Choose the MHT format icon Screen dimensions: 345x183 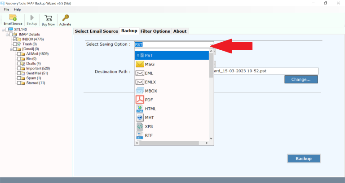[x=140, y=118]
